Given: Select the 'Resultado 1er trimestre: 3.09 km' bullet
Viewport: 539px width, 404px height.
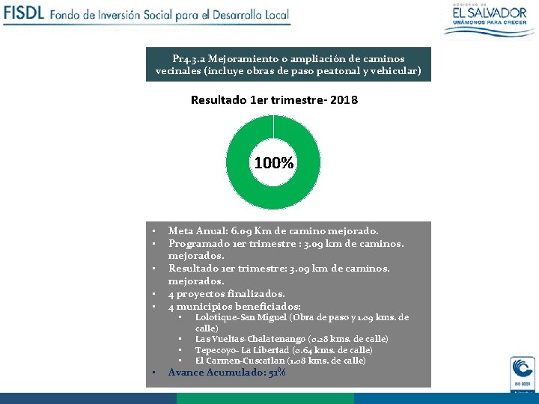Looking at the screenshot, I should (x=278, y=275).
